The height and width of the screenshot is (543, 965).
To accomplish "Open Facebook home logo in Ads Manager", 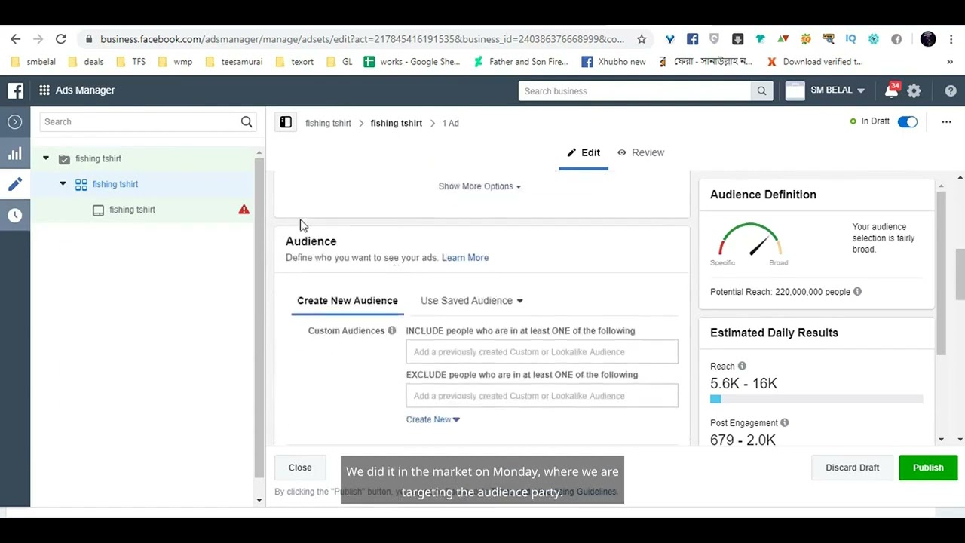I will pos(15,90).
